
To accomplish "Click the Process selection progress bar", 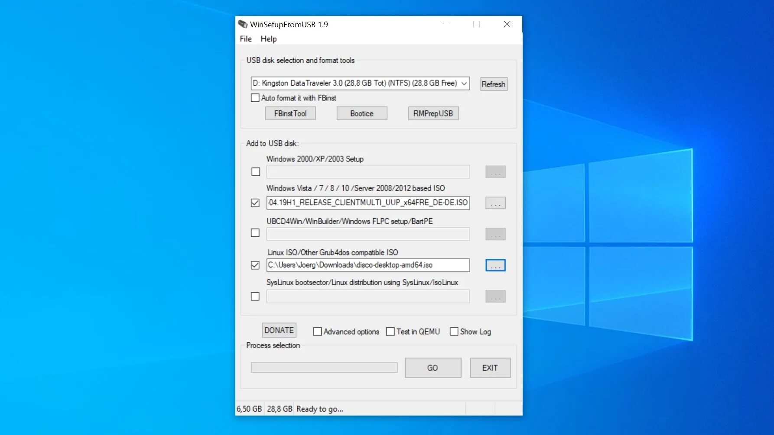I will (324, 367).
